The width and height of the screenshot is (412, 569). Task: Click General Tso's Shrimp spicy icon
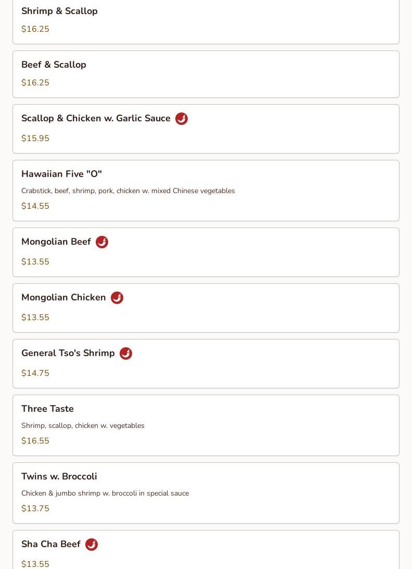[x=125, y=353]
